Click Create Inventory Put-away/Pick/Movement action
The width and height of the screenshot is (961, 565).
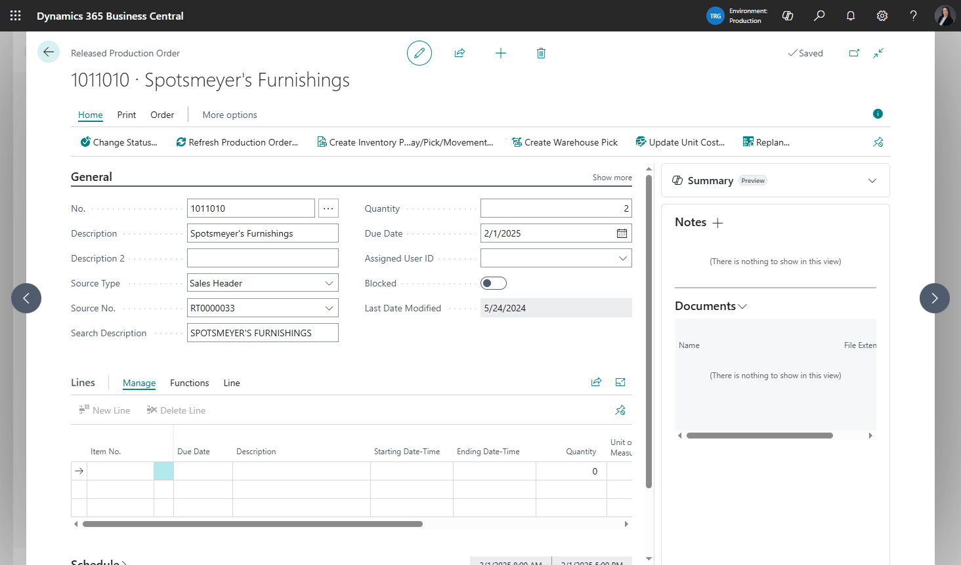point(405,142)
